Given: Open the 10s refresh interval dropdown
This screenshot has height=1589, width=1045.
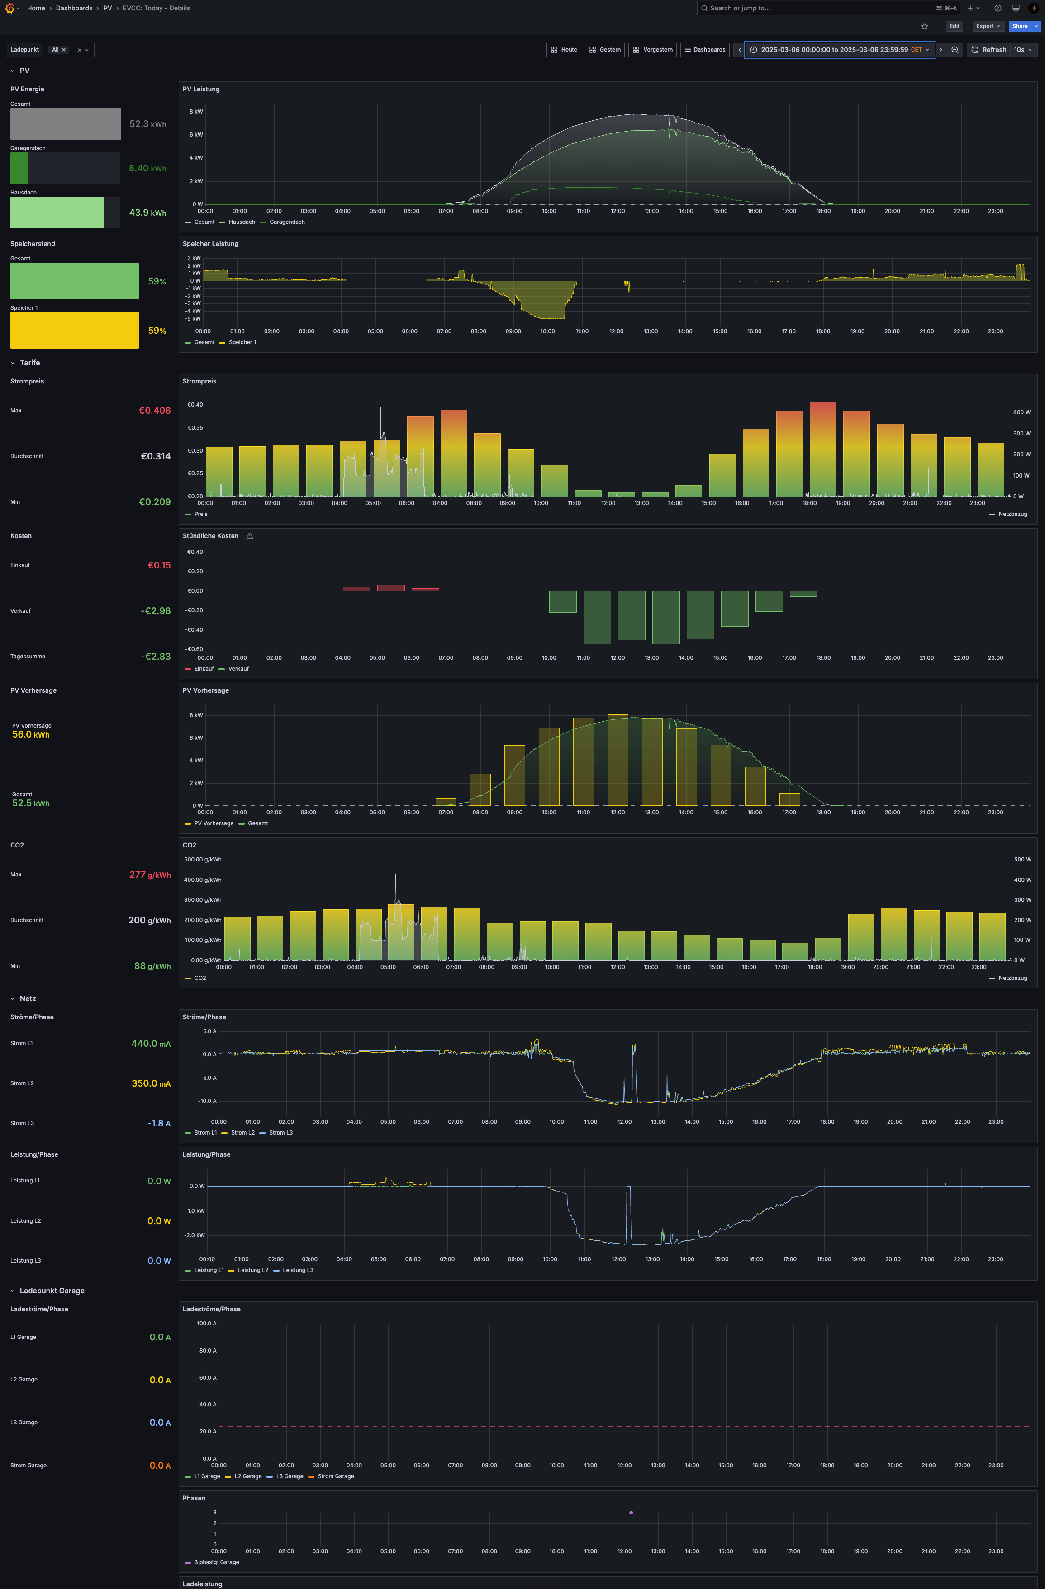Looking at the screenshot, I should coord(1024,49).
